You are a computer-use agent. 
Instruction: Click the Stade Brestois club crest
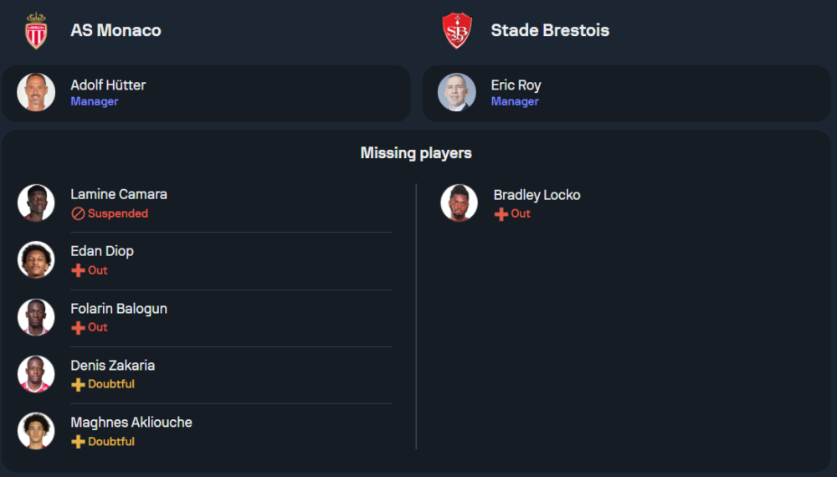457,31
